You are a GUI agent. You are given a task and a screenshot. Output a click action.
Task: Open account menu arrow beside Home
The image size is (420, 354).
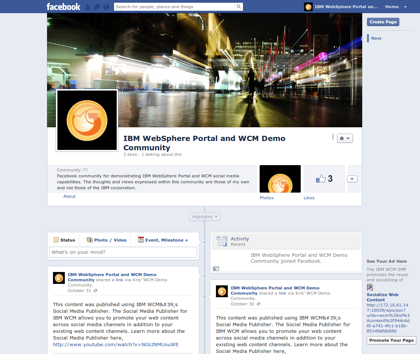405,7
